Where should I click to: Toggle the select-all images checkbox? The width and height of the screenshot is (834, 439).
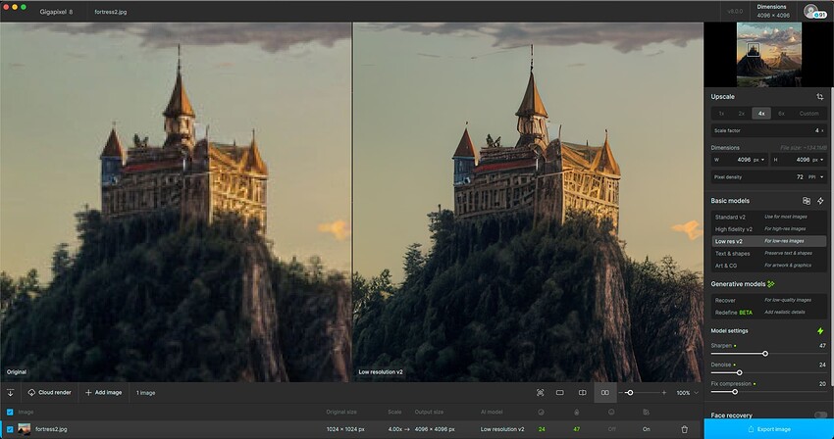coord(10,413)
